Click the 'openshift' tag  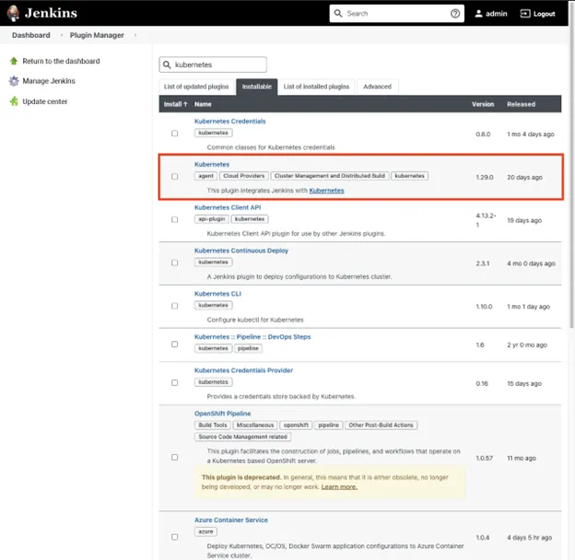coord(296,426)
